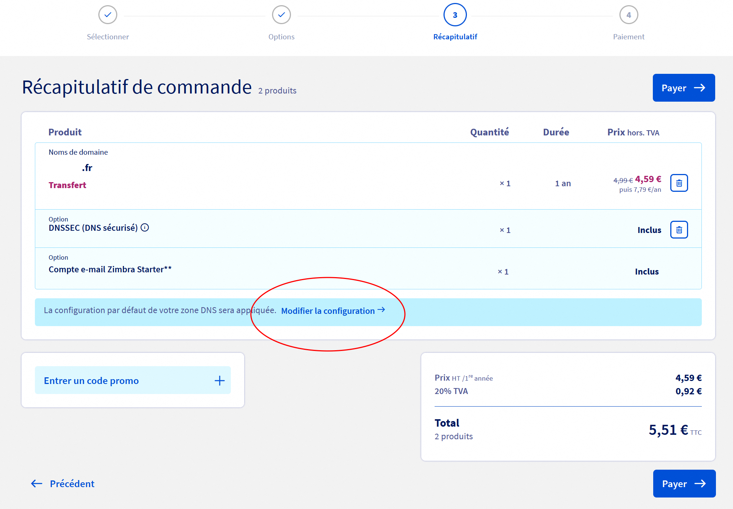Delete the .fr domain transfer item
The height and width of the screenshot is (509, 733).
click(679, 183)
